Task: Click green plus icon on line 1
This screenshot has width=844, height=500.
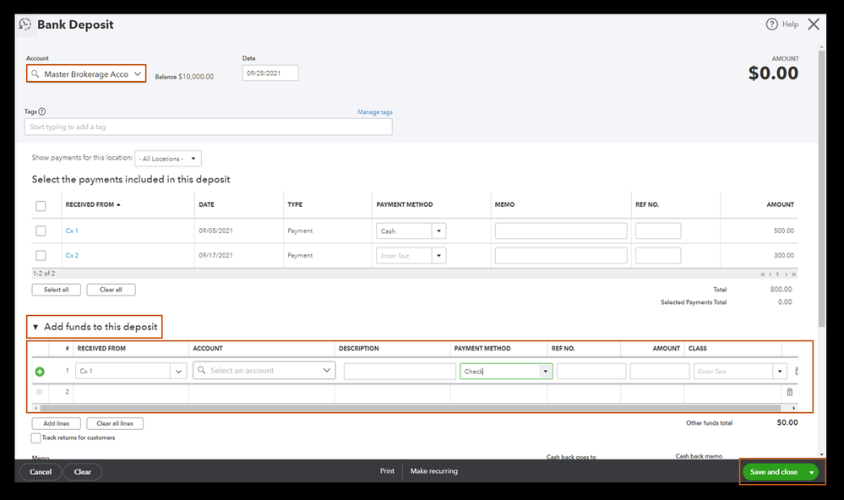Action: pyautogui.click(x=40, y=372)
